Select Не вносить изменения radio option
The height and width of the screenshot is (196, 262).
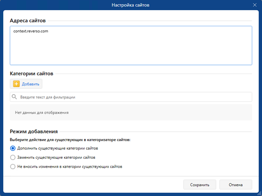(13, 167)
